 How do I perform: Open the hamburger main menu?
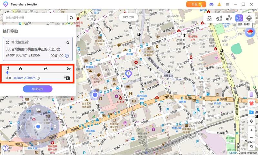pyautogui.click(x=227, y=4)
